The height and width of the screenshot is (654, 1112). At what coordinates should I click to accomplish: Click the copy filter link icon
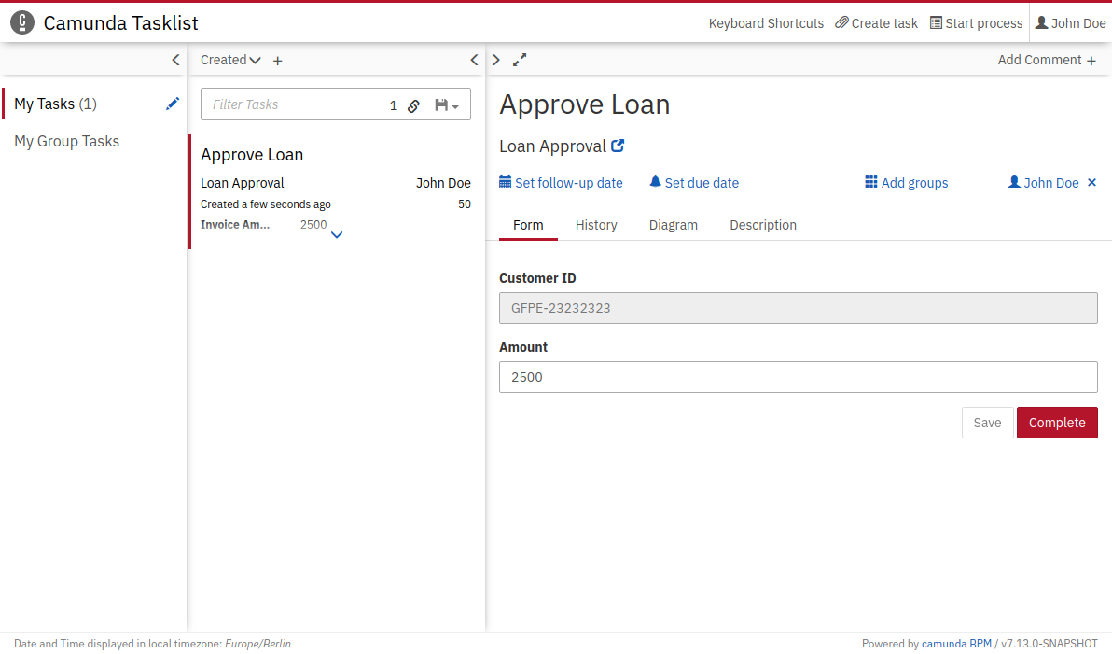point(413,105)
